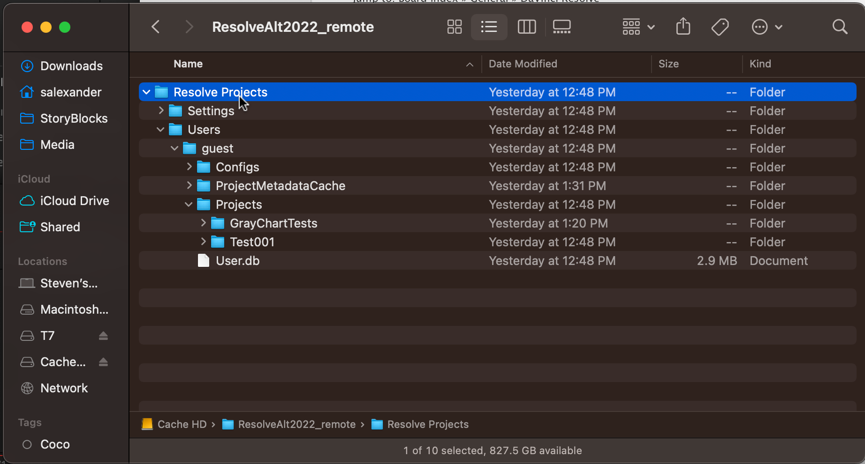This screenshot has width=865, height=464.
Task: Select the Users folder row
Action: coord(497,130)
